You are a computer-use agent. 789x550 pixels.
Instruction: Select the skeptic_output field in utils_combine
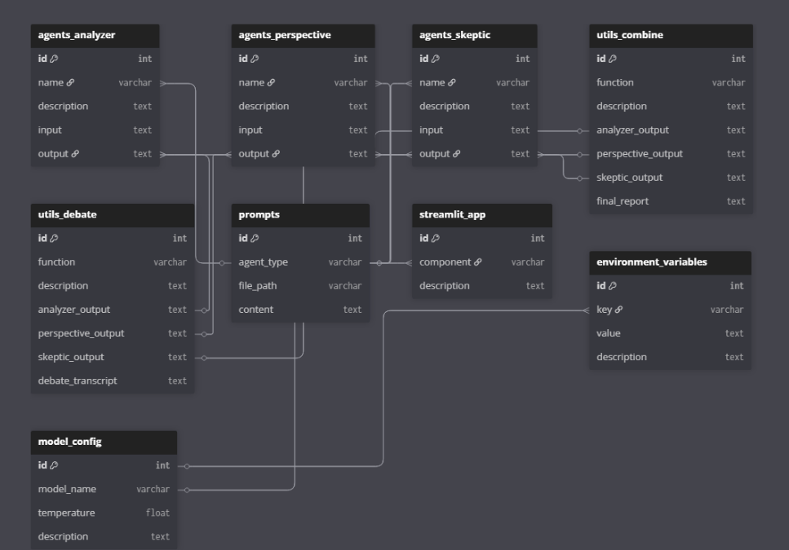click(629, 178)
